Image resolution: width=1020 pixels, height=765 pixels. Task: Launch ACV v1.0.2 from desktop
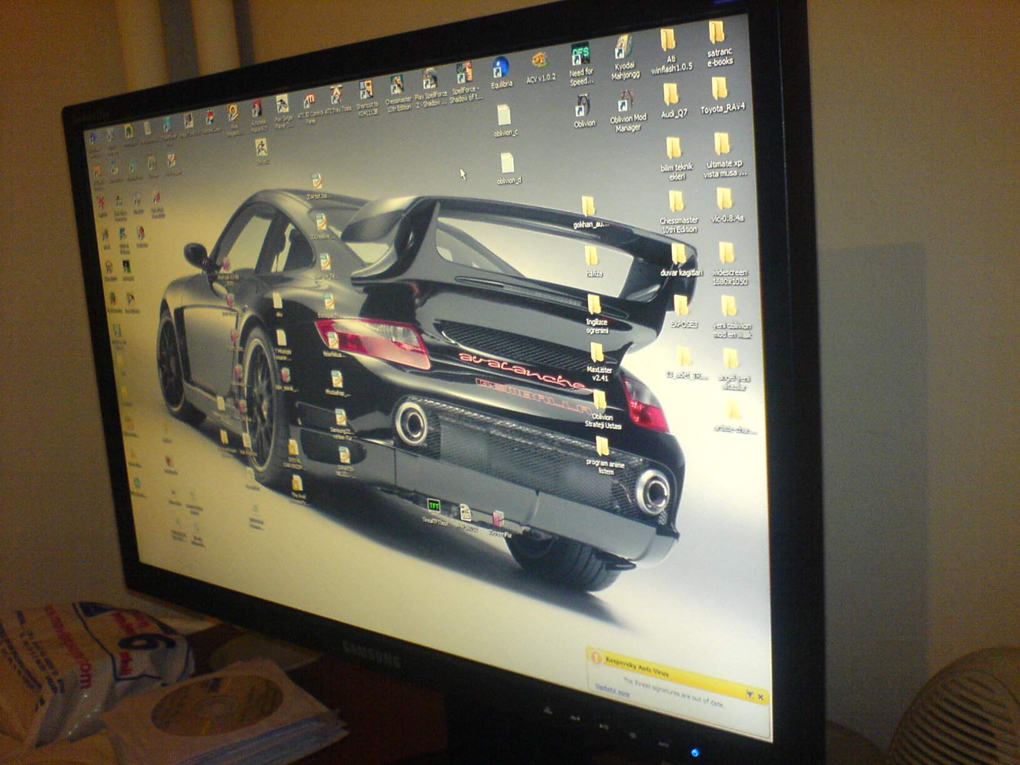click(x=540, y=67)
